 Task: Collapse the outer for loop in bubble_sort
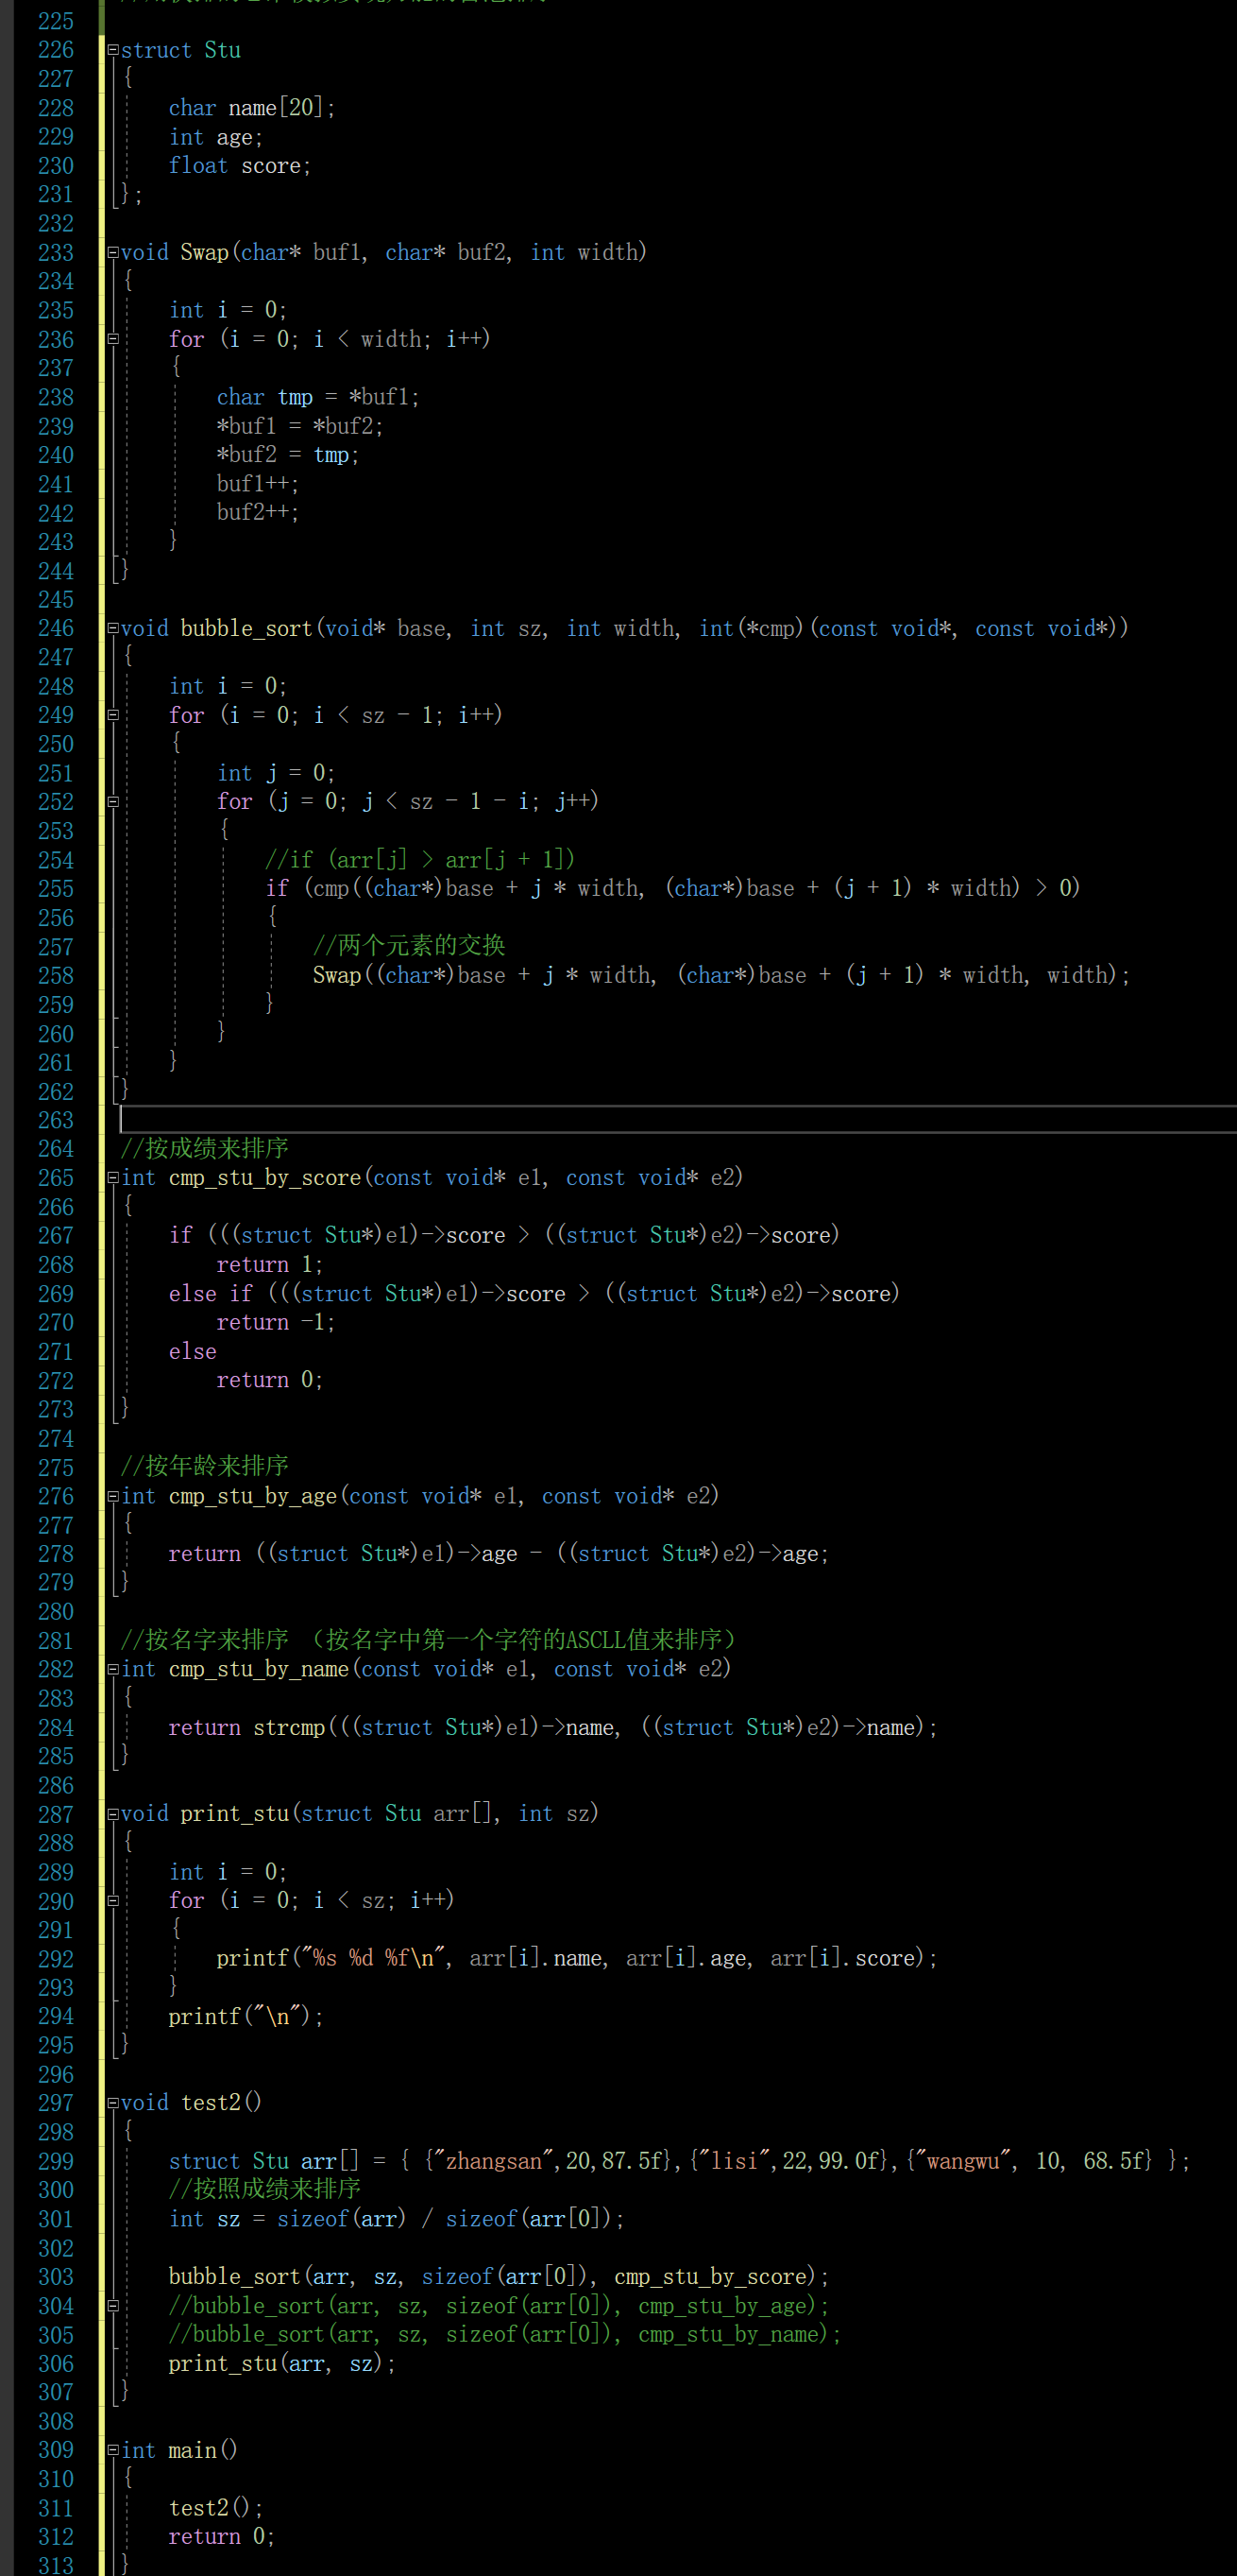[x=113, y=715]
